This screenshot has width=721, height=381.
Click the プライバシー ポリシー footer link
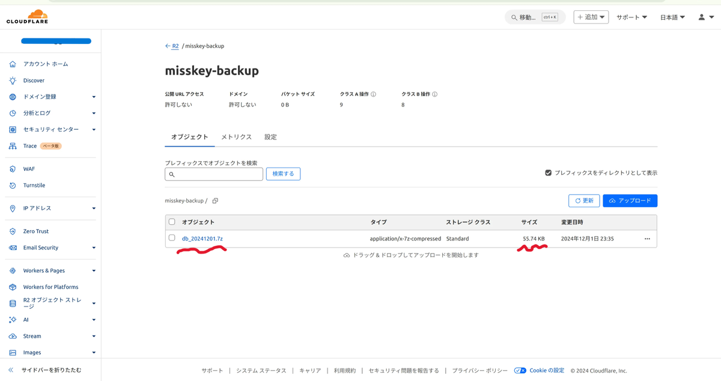point(479,371)
